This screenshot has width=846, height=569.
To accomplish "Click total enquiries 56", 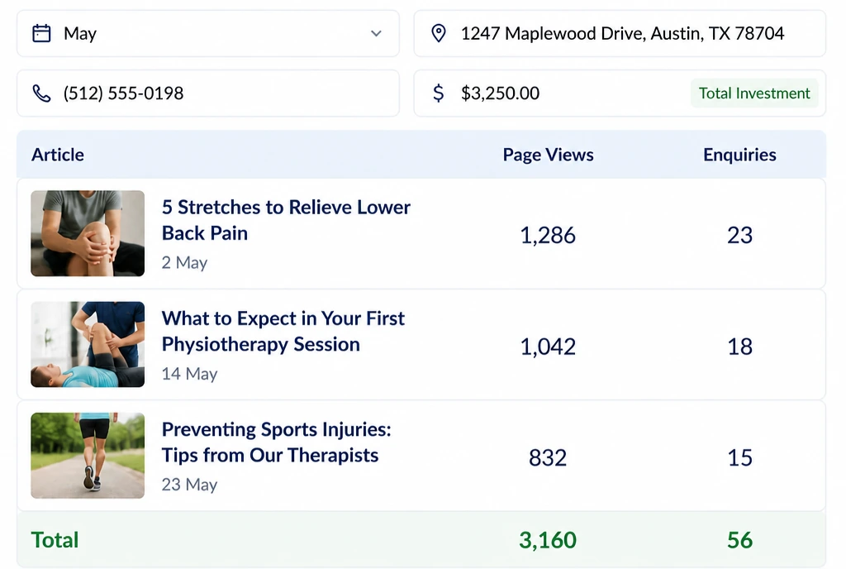I will click(739, 540).
